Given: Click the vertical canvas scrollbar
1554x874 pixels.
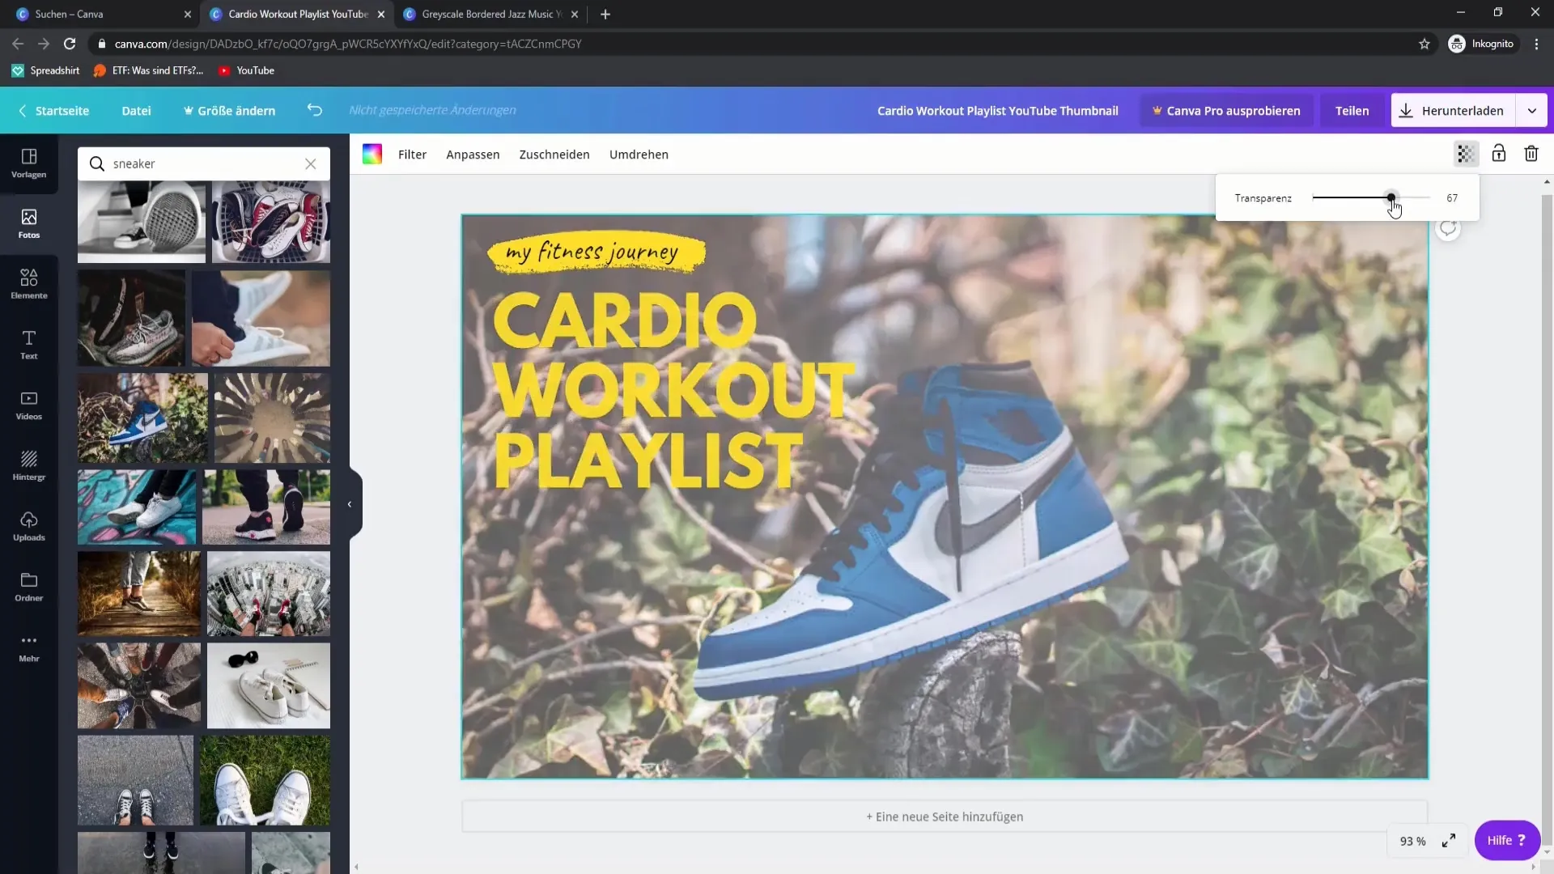Looking at the screenshot, I should coord(1547,518).
